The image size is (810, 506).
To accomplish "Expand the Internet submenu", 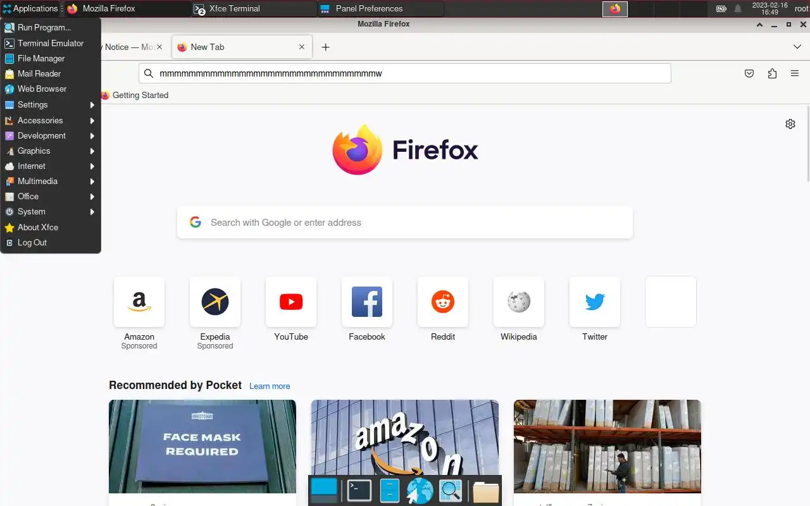I will coord(51,166).
